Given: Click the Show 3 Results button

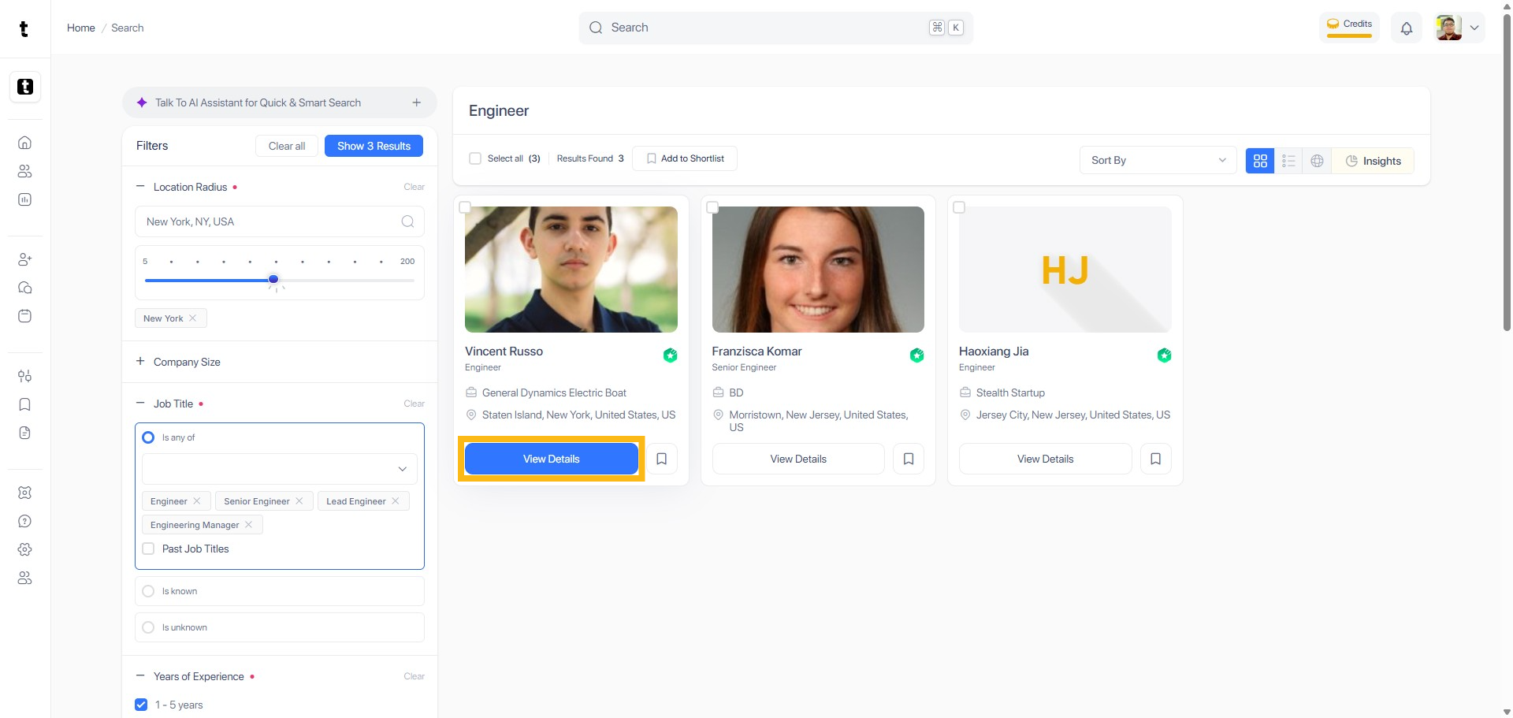Looking at the screenshot, I should coord(374,146).
